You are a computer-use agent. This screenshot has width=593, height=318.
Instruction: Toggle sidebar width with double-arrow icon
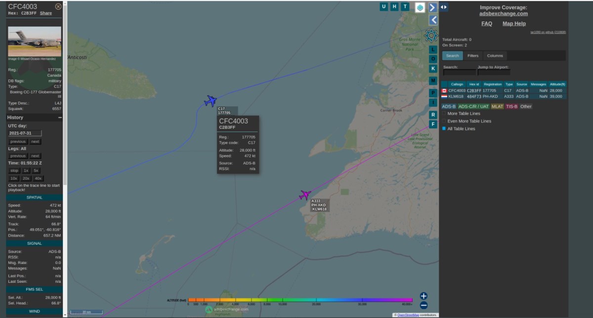(444, 7)
